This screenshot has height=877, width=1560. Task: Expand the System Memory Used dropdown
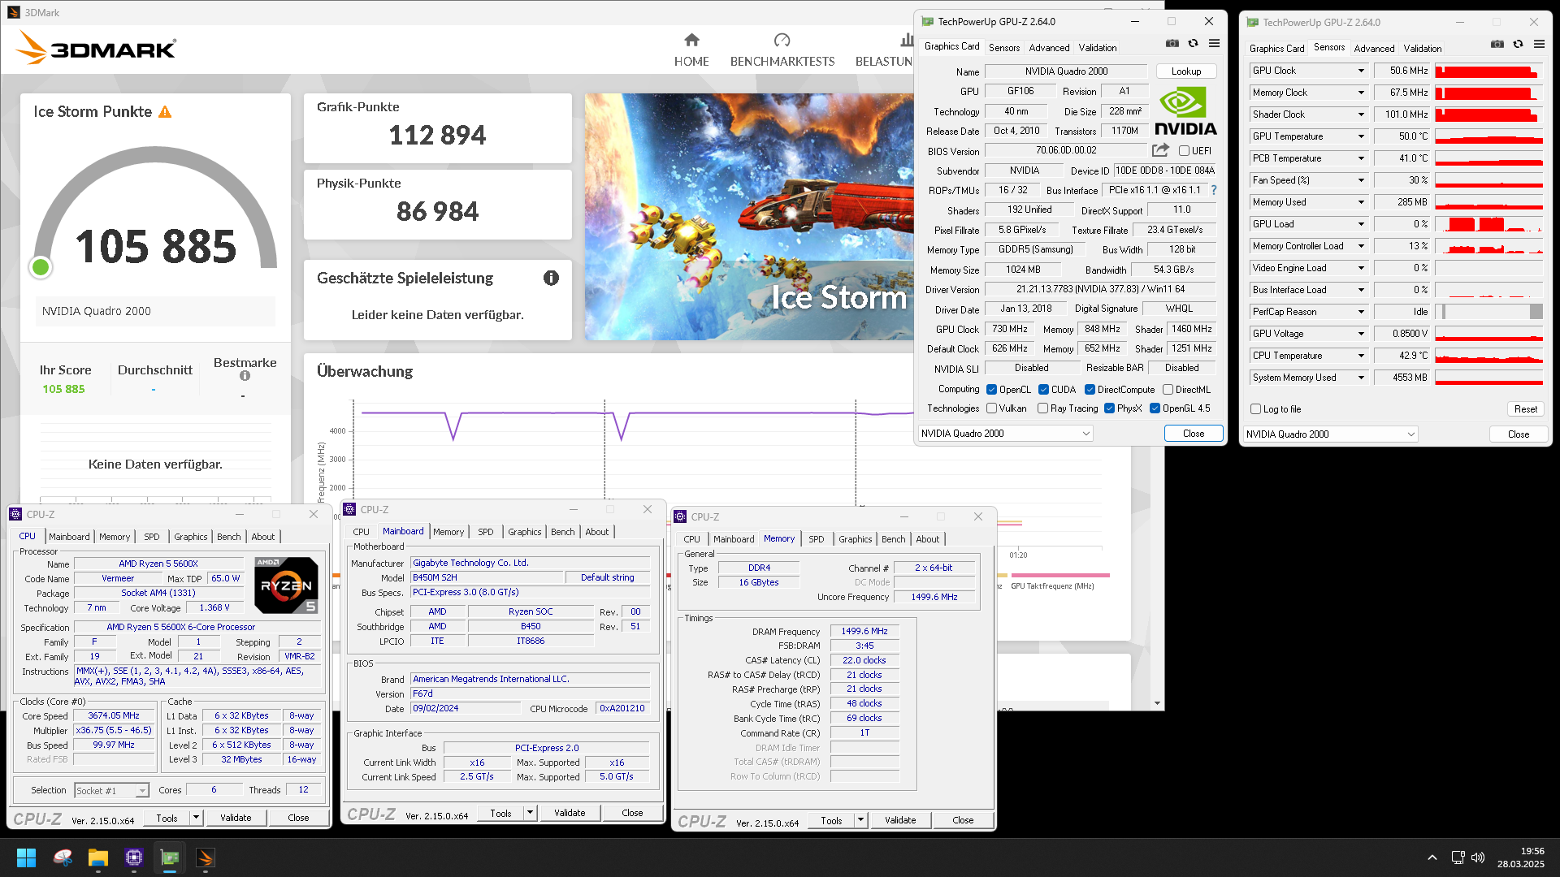click(1361, 378)
